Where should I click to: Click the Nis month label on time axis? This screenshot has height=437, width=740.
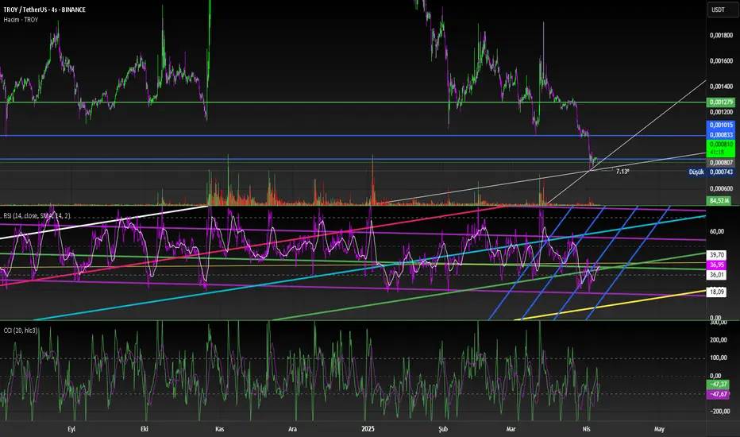587,429
